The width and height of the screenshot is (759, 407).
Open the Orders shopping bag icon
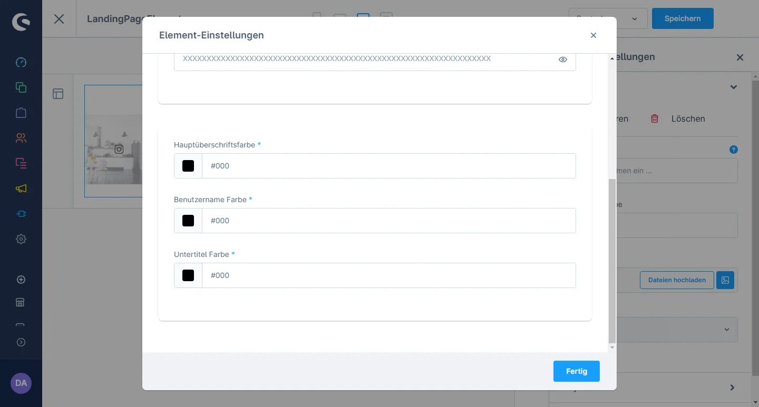coord(21,113)
